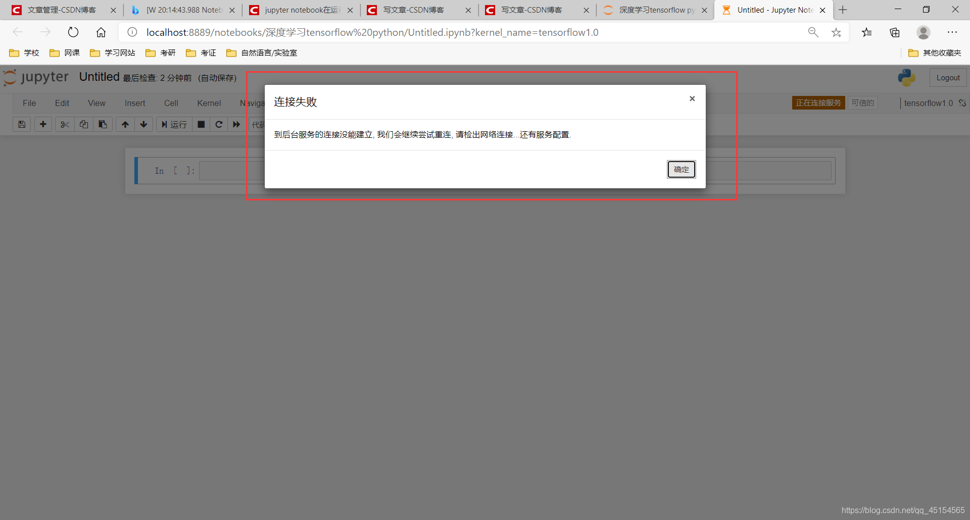Open the File menu
The height and width of the screenshot is (520, 970).
tap(29, 103)
